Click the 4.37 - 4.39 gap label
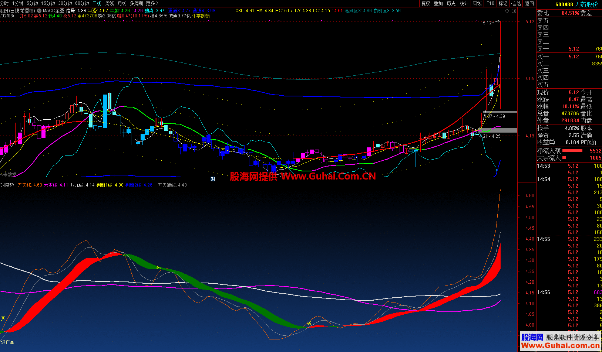 click(494, 116)
